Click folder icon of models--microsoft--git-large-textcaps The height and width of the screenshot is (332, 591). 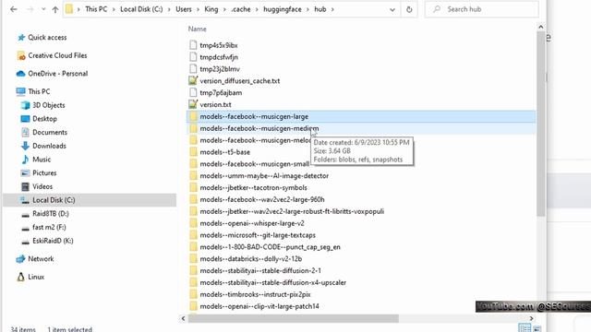tap(193, 235)
